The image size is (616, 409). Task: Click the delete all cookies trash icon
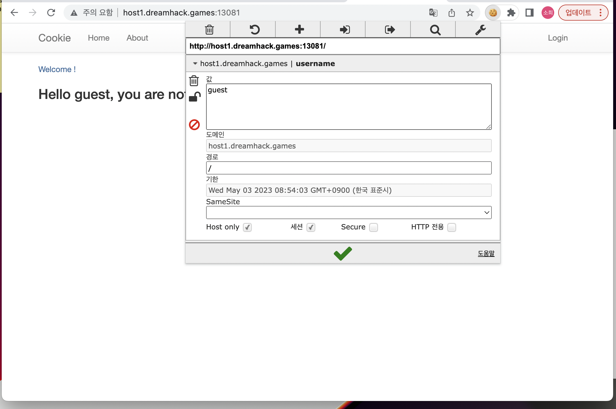coord(209,29)
